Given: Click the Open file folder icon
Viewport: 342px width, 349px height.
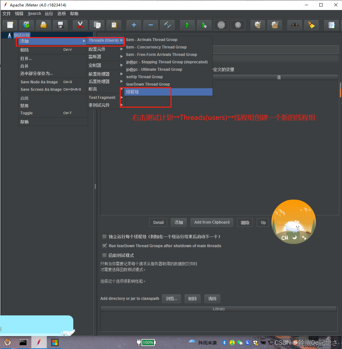Looking at the screenshot, I should pyautogui.click(x=44, y=25).
